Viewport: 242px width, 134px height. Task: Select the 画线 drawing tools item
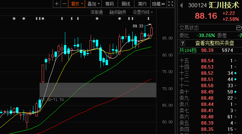(x=126, y=4)
